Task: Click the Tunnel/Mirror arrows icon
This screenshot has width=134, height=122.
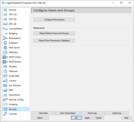Action: [5, 29]
